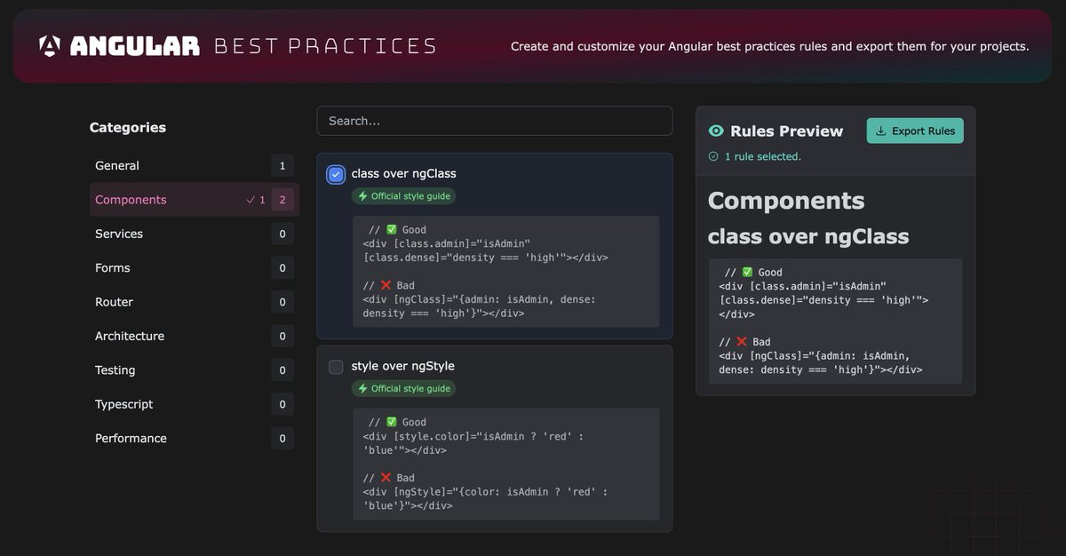Image resolution: width=1066 pixels, height=556 pixels.
Task: Click the checkmark count icon on Components row
Action: click(x=251, y=200)
